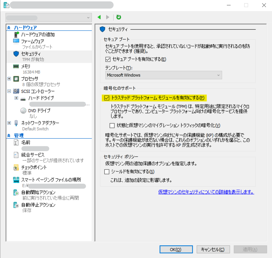Click the VM selector box at top left

[49, 18]
